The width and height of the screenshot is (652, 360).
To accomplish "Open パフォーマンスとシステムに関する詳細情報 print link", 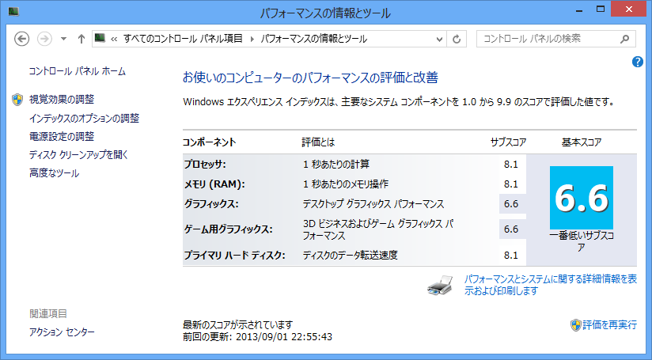I will (550, 285).
